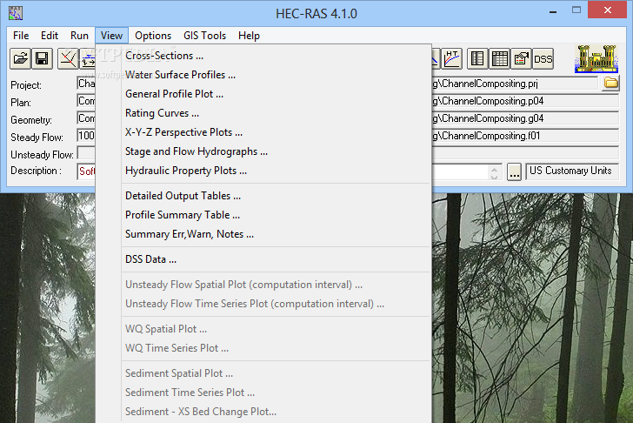The width and height of the screenshot is (633, 423).
Task: Close the open View menu
Action: (112, 36)
